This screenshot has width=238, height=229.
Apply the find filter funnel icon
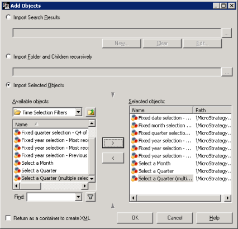click(91, 197)
